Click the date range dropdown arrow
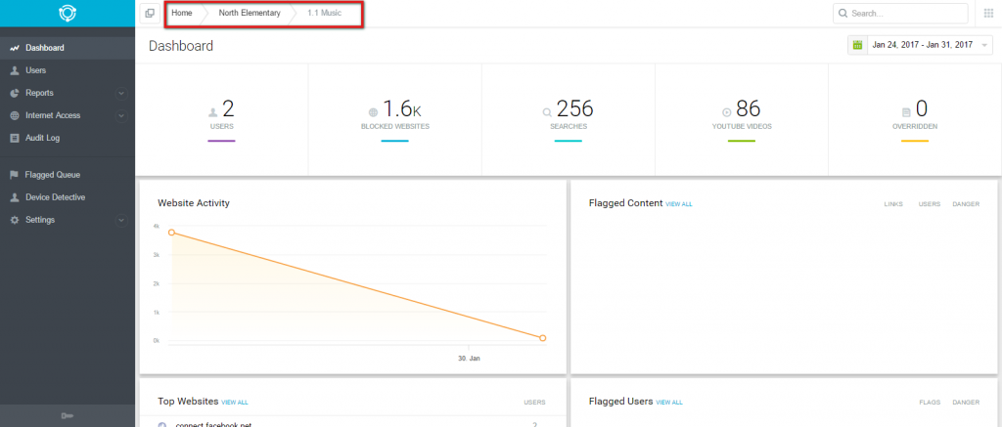The image size is (1002, 427). [984, 45]
